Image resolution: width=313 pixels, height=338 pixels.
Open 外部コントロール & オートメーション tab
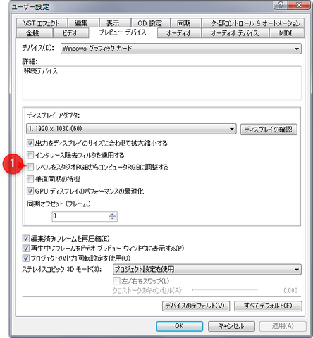[253, 23]
